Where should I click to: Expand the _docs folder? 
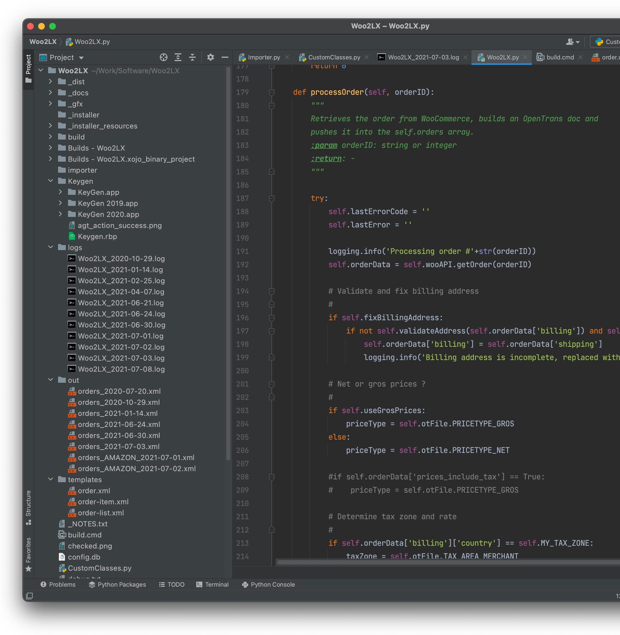pos(51,93)
